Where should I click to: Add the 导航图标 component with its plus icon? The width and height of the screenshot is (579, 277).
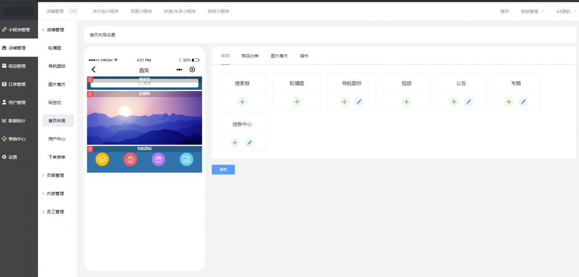click(345, 102)
